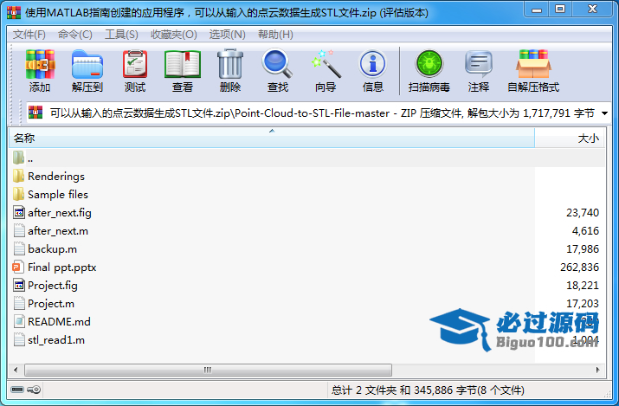Click the horizontal scrollbar thumb

click(x=208, y=371)
